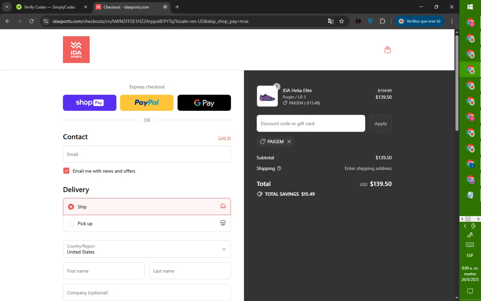This screenshot has width=481, height=301.
Task: Open the clock showing 8:09 a. m.
Action: tap(470, 274)
